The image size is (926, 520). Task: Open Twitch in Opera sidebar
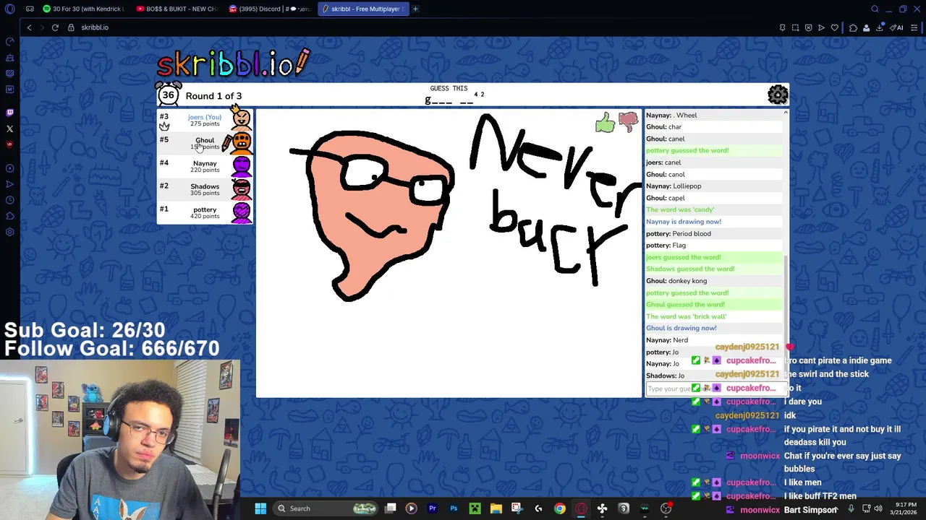pos(10,113)
